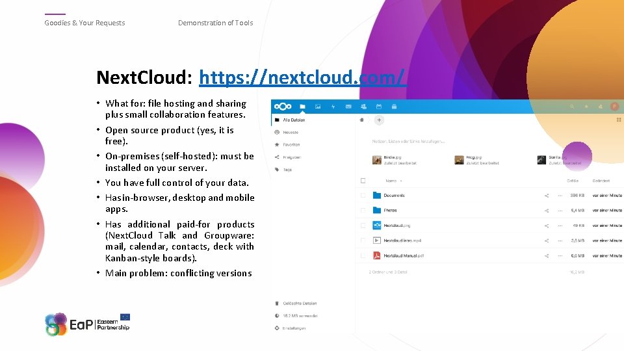Sort files by Geändert column

point(601,181)
